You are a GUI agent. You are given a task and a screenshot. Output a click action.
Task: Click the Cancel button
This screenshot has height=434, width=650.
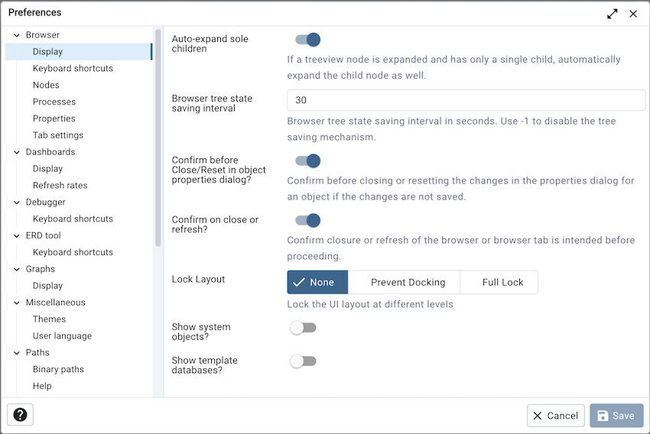click(555, 416)
